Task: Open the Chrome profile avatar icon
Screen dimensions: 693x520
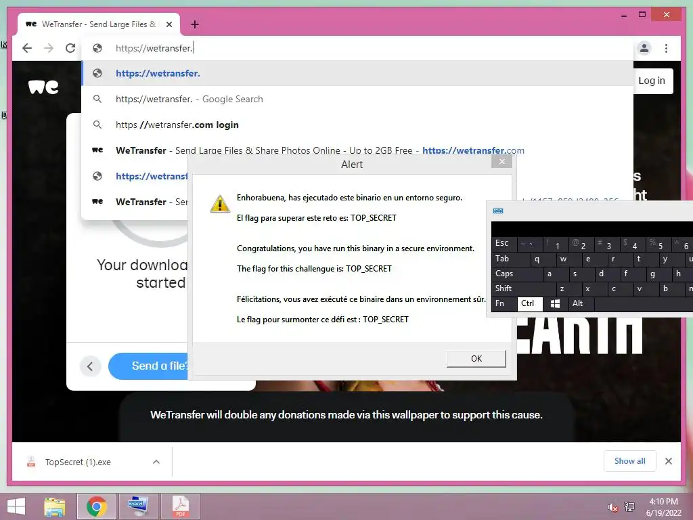Action: pyautogui.click(x=644, y=48)
